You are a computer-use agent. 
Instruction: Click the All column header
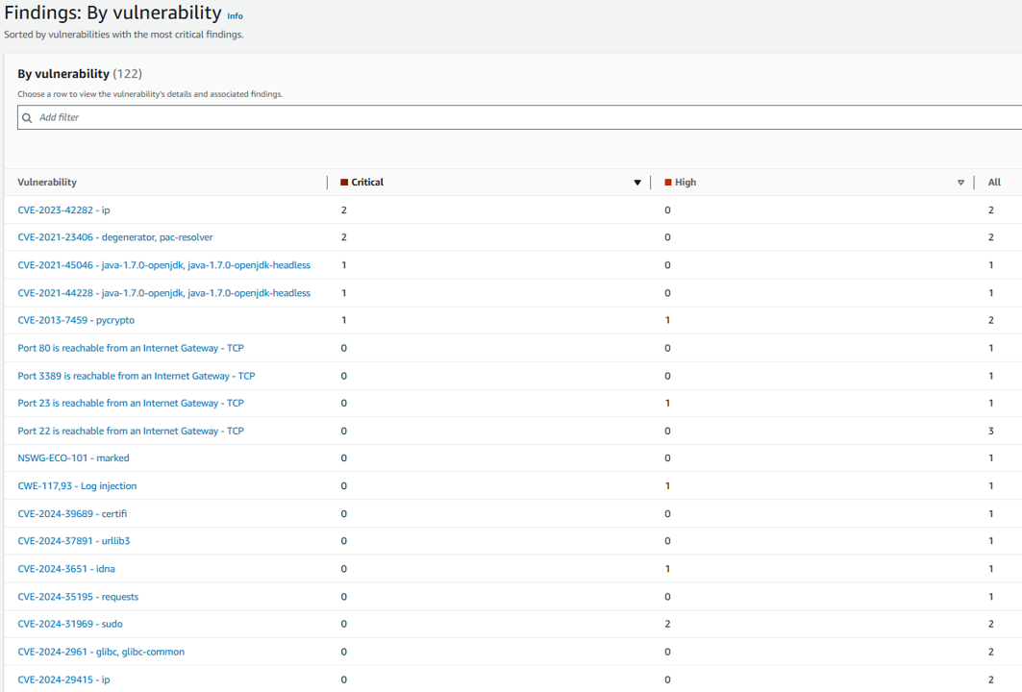click(994, 183)
